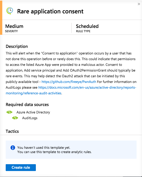Select the Azure Active Directory data source

pos(33,112)
